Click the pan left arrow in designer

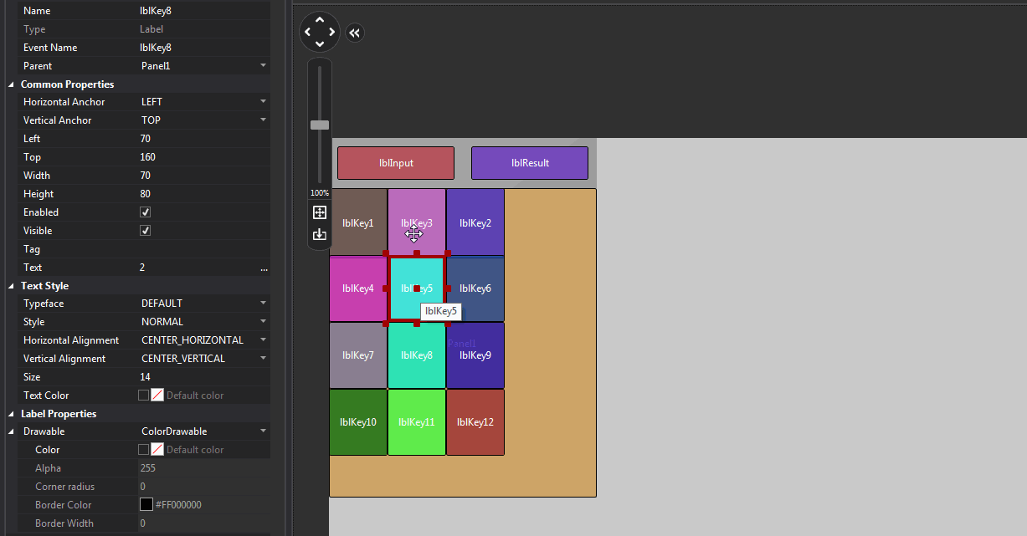pyautogui.click(x=307, y=33)
